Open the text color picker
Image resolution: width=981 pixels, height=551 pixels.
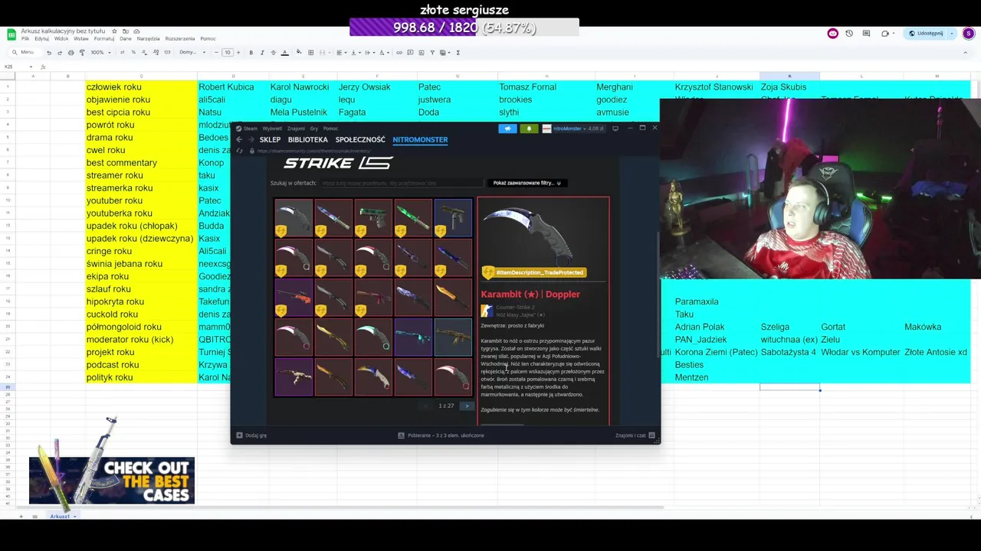[x=284, y=52]
